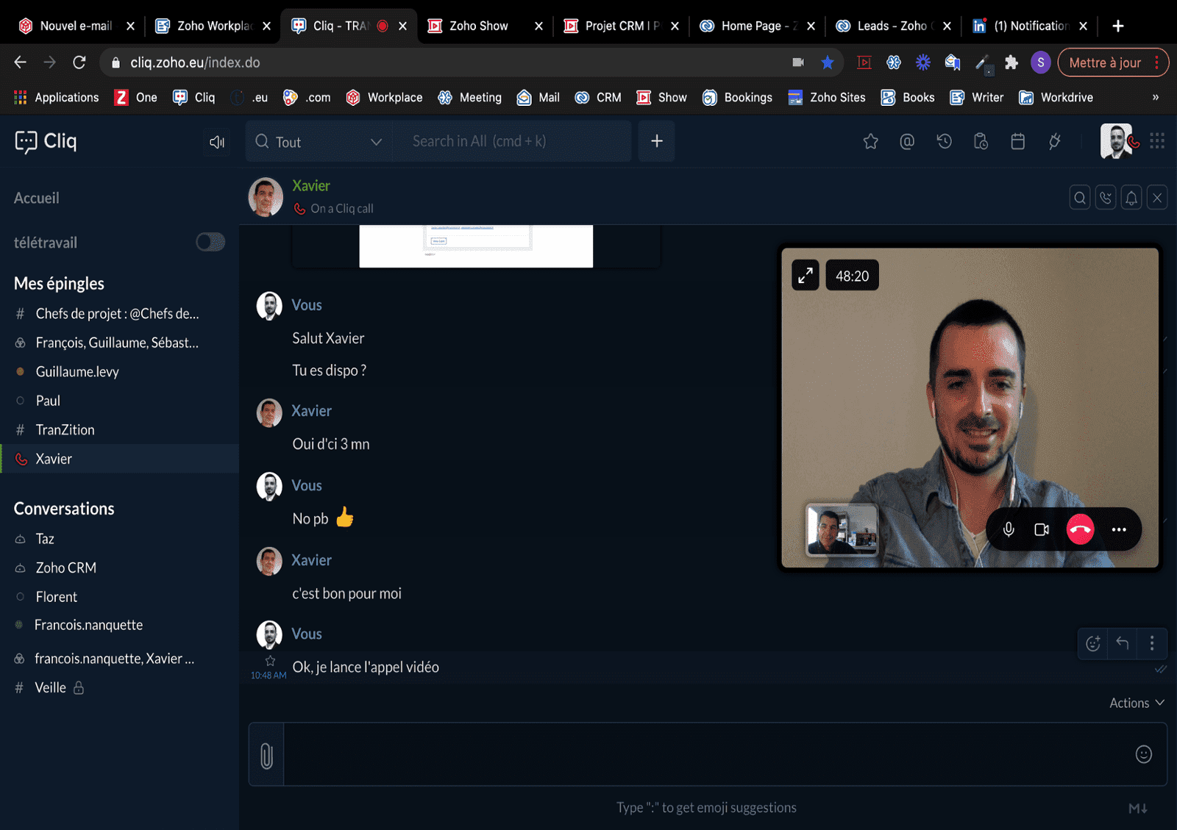Select Xavier in pinned list
The image size is (1177, 830).
[119, 459]
